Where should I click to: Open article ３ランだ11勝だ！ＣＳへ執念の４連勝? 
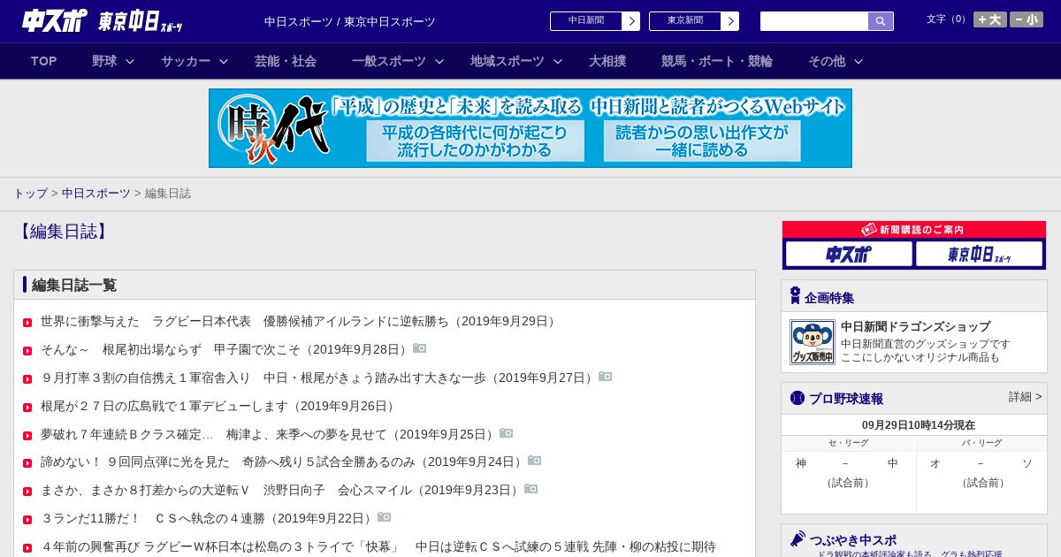click(208, 519)
